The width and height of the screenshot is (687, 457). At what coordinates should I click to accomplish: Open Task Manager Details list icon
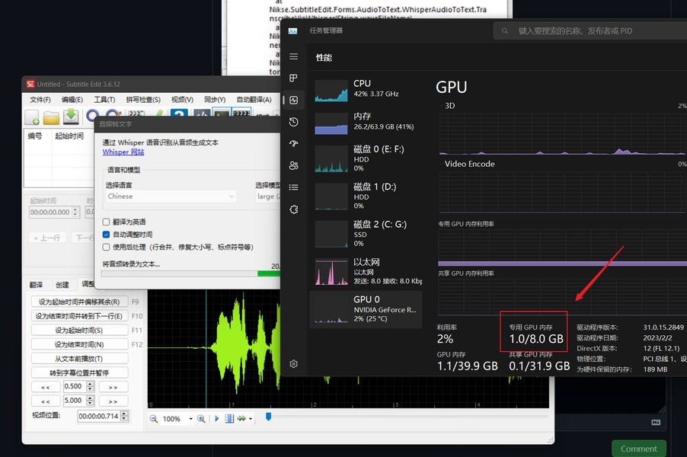[x=293, y=187]
